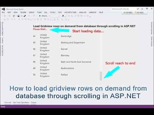Click row number 50 in the grid
The height and width of the screenshot is (115, 154).
point(34,75)
